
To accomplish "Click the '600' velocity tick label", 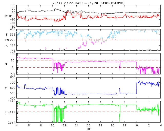I will pyautogui.click(x=13, y=88).
